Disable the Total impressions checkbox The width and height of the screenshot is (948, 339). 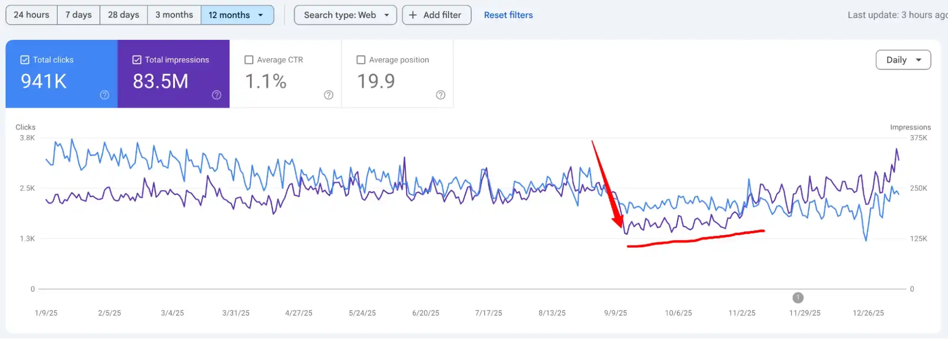[136, 59]
